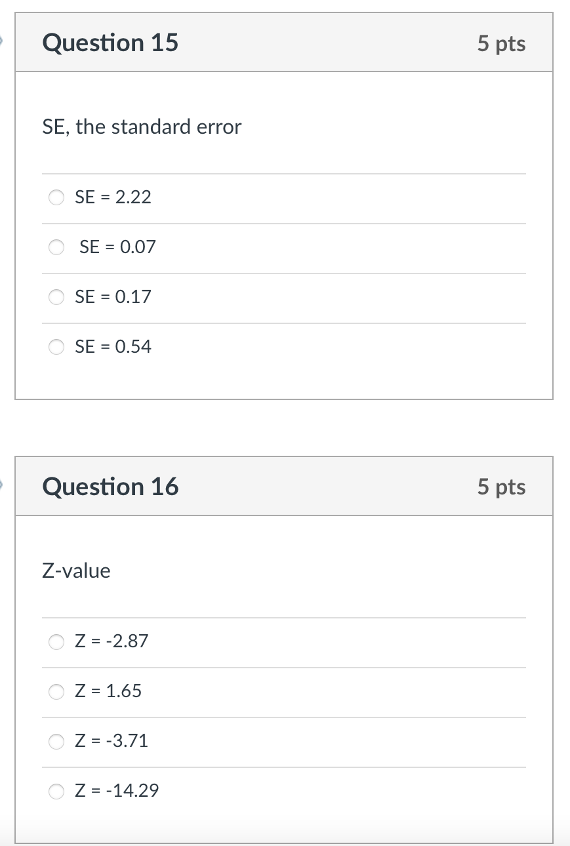Select Z = 1.65 as the Z-value

click(x=56, y=691)
